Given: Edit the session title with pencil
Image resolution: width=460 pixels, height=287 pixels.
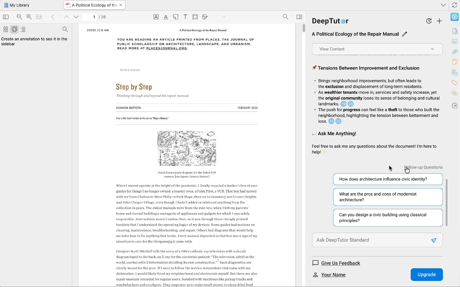Looking at the screenshot, I should pyautogui.click(x=405, y=34).
